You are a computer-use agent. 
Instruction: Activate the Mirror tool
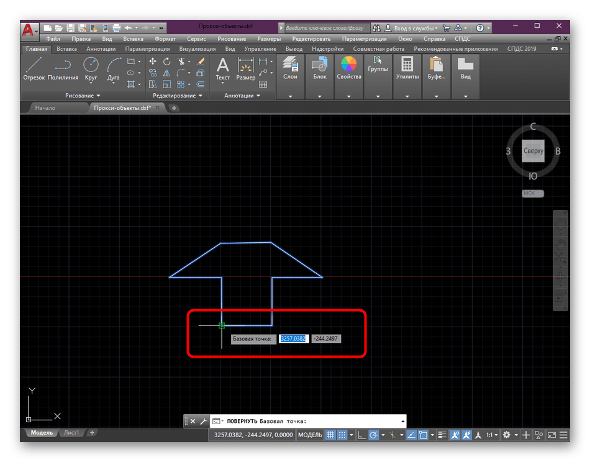point(166,73)
